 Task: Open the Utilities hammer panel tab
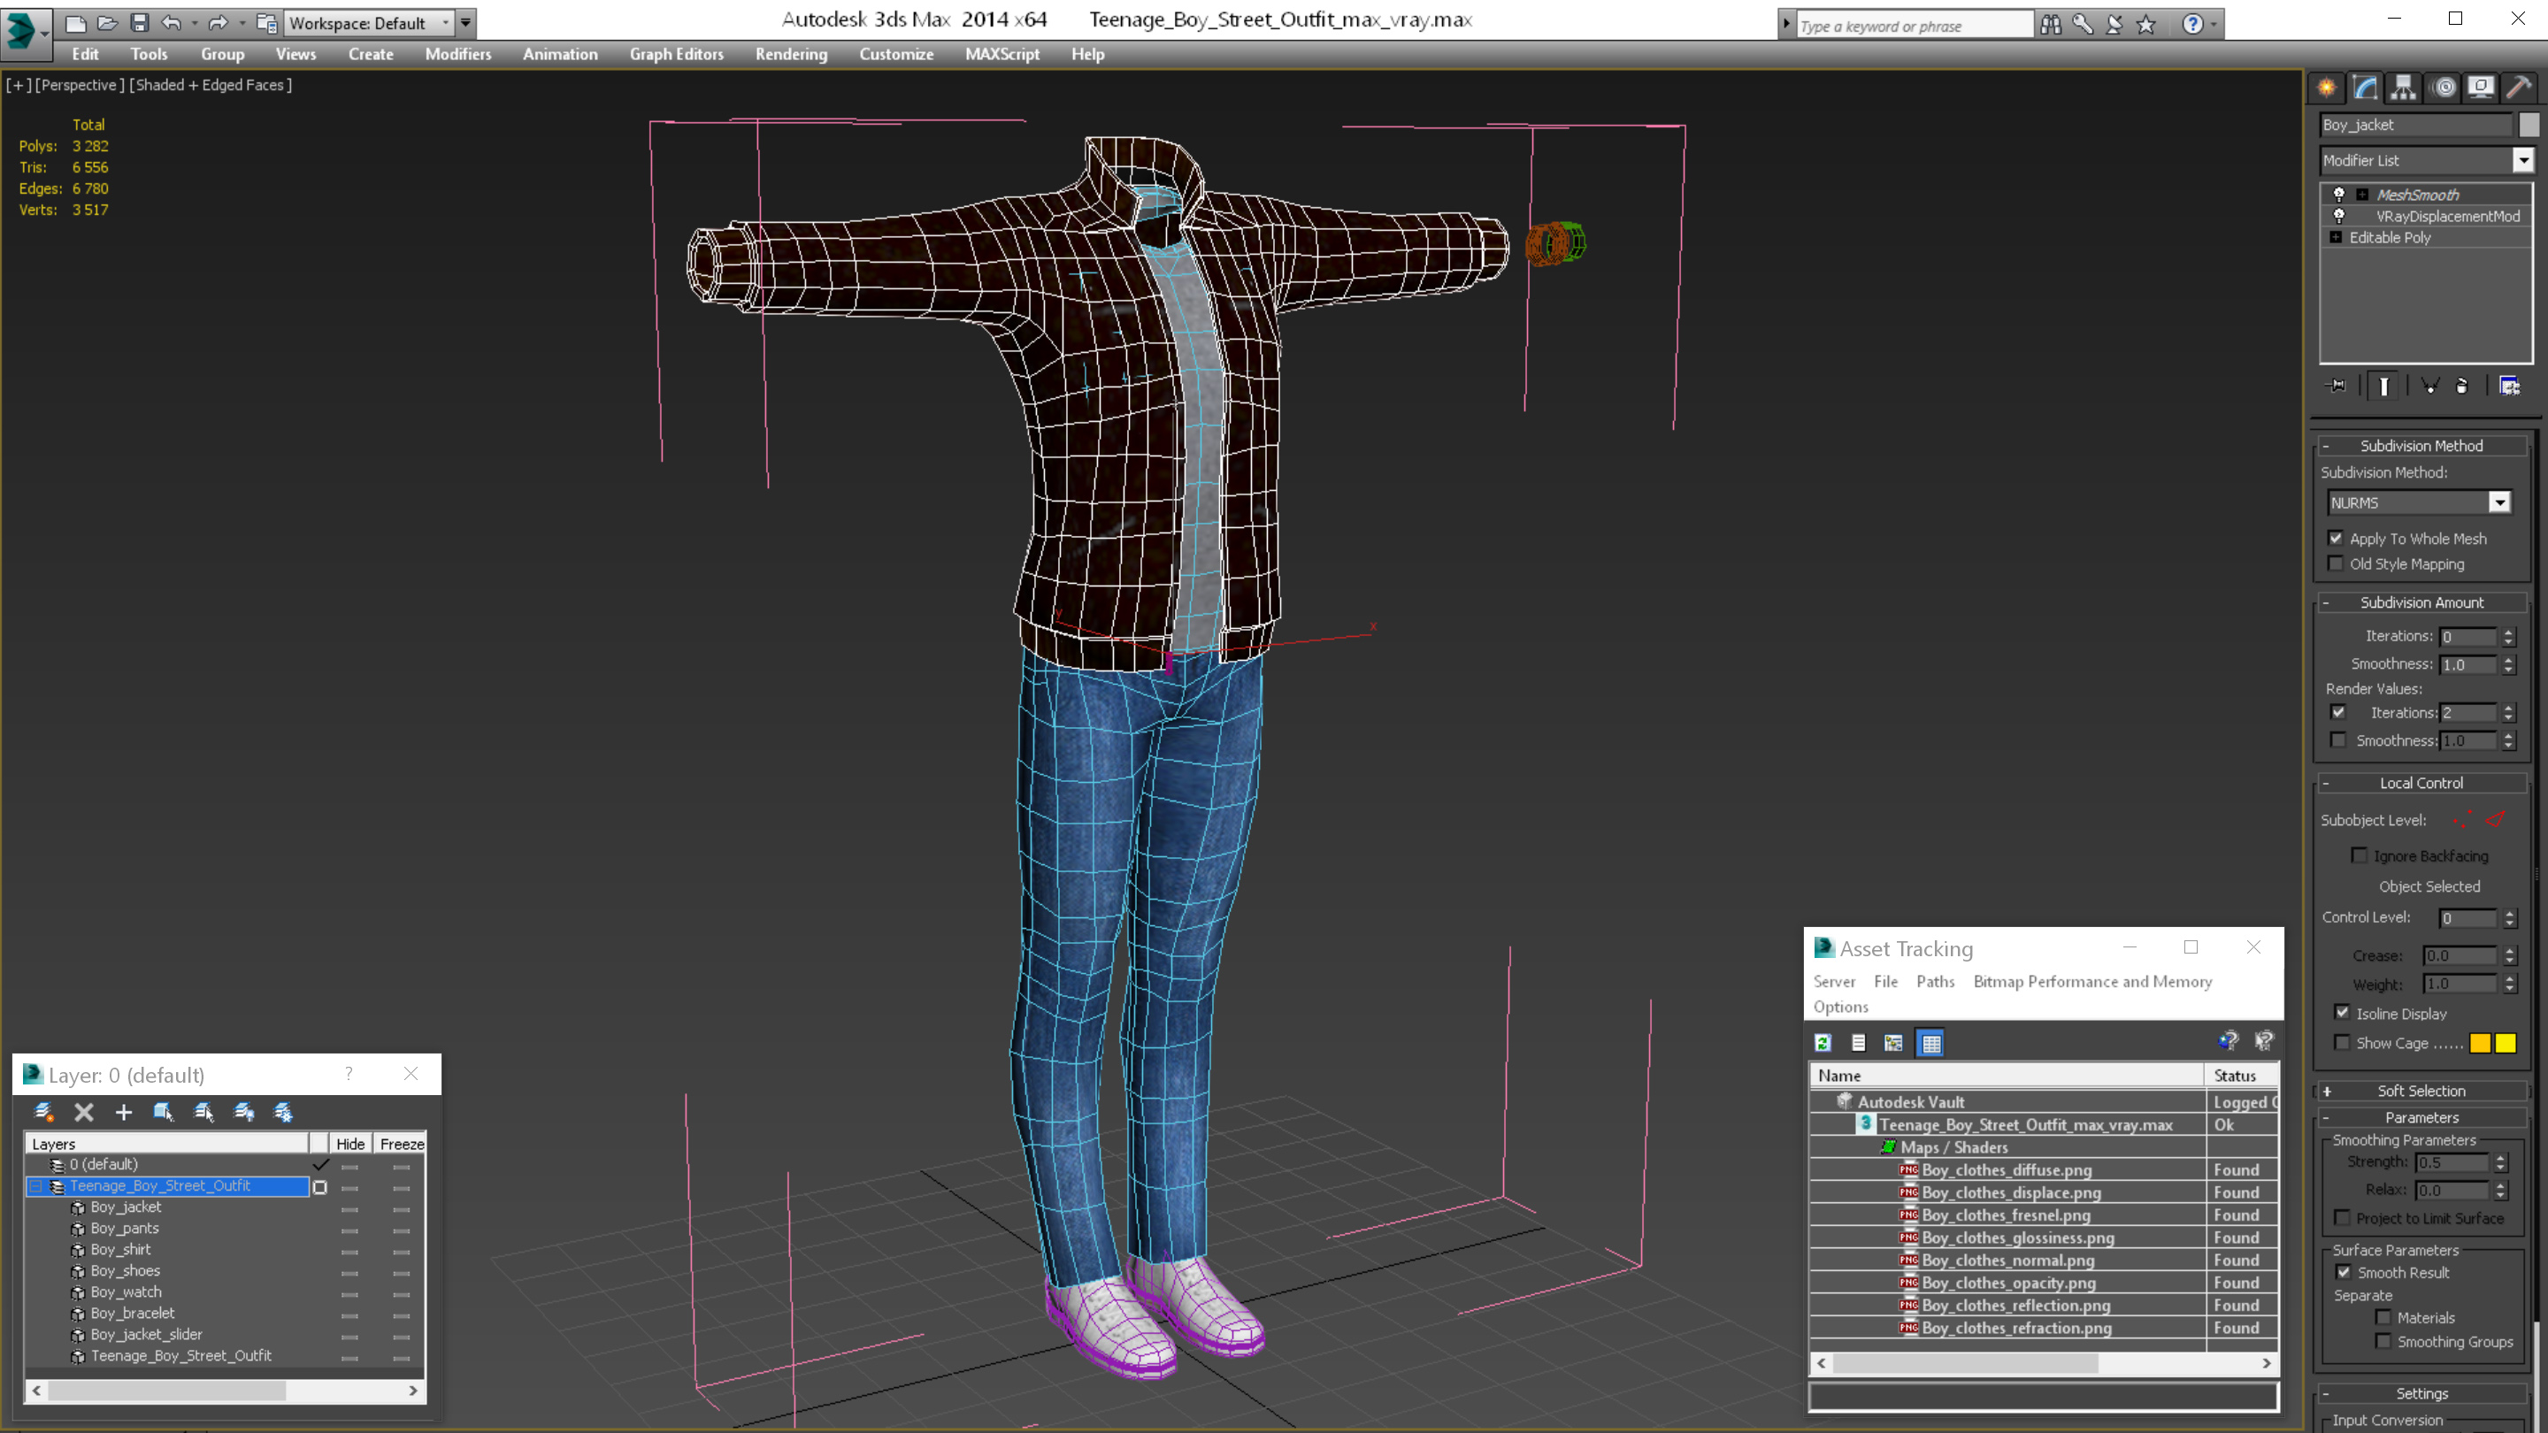2520,88
